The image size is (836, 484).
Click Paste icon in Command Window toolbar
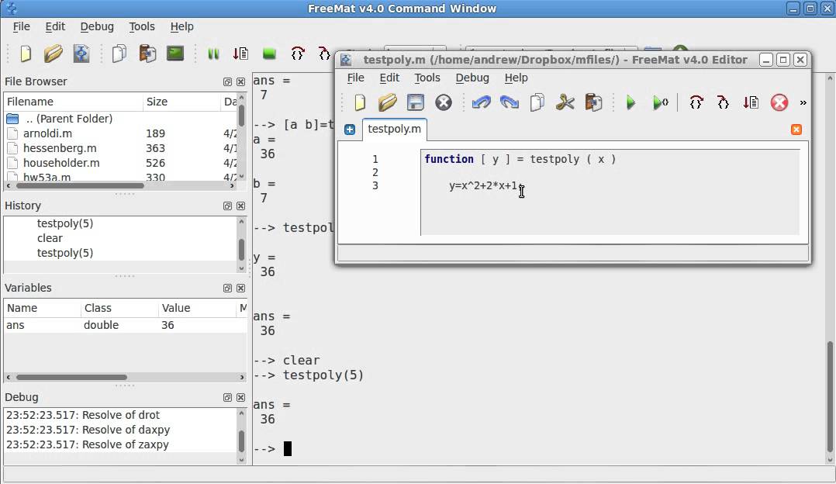click(147, 54)
